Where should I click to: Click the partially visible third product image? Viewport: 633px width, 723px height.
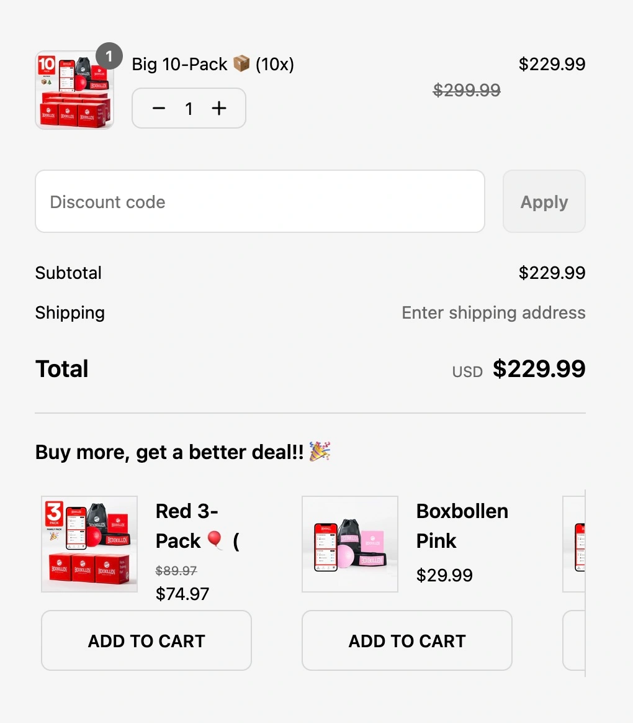pyautogui.click(x=575, y=544)
